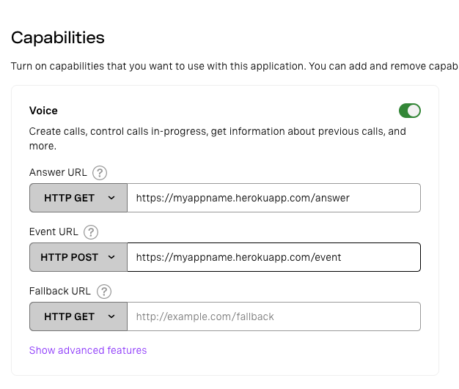Open the Answer URL HTTP GET dropdown
This screenshot has height=389, width=459.
[78, 198]
